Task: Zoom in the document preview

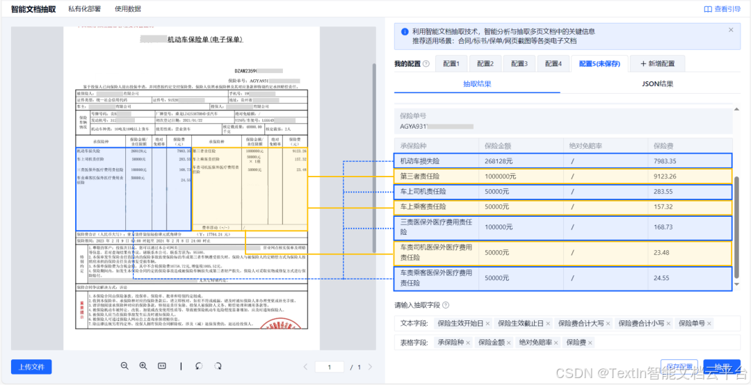Action: point(143,366)
